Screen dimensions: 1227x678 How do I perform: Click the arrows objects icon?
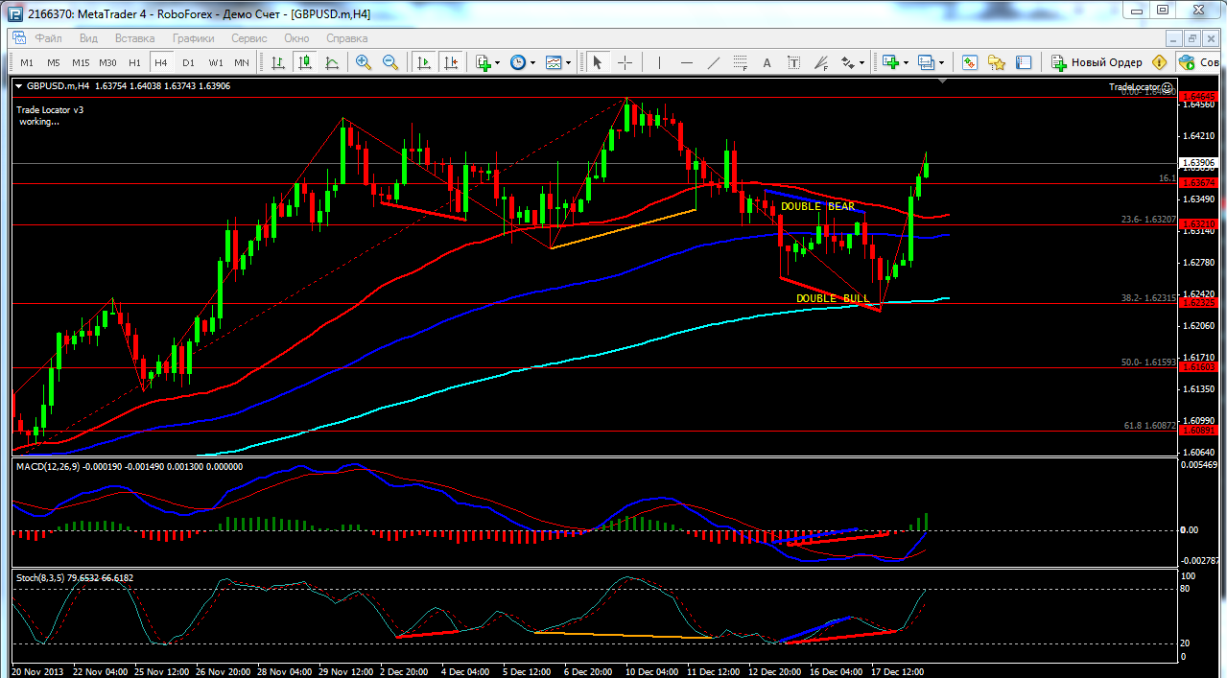(848, 62)
